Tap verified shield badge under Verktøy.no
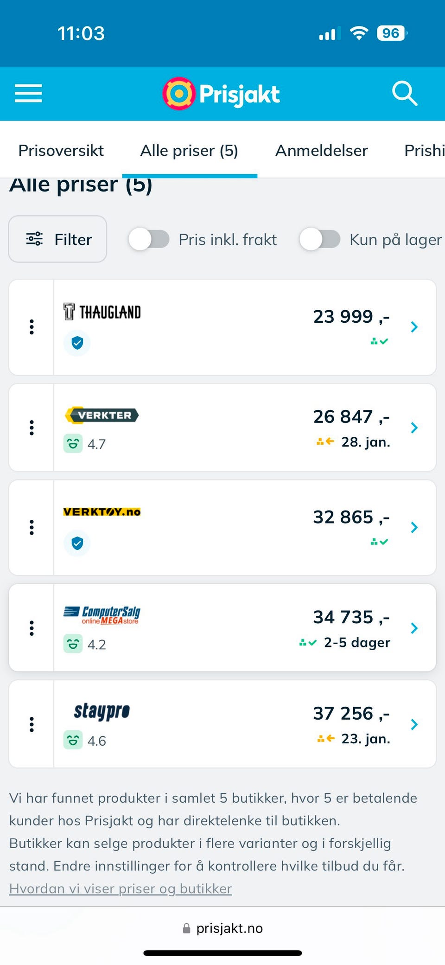 77,543
